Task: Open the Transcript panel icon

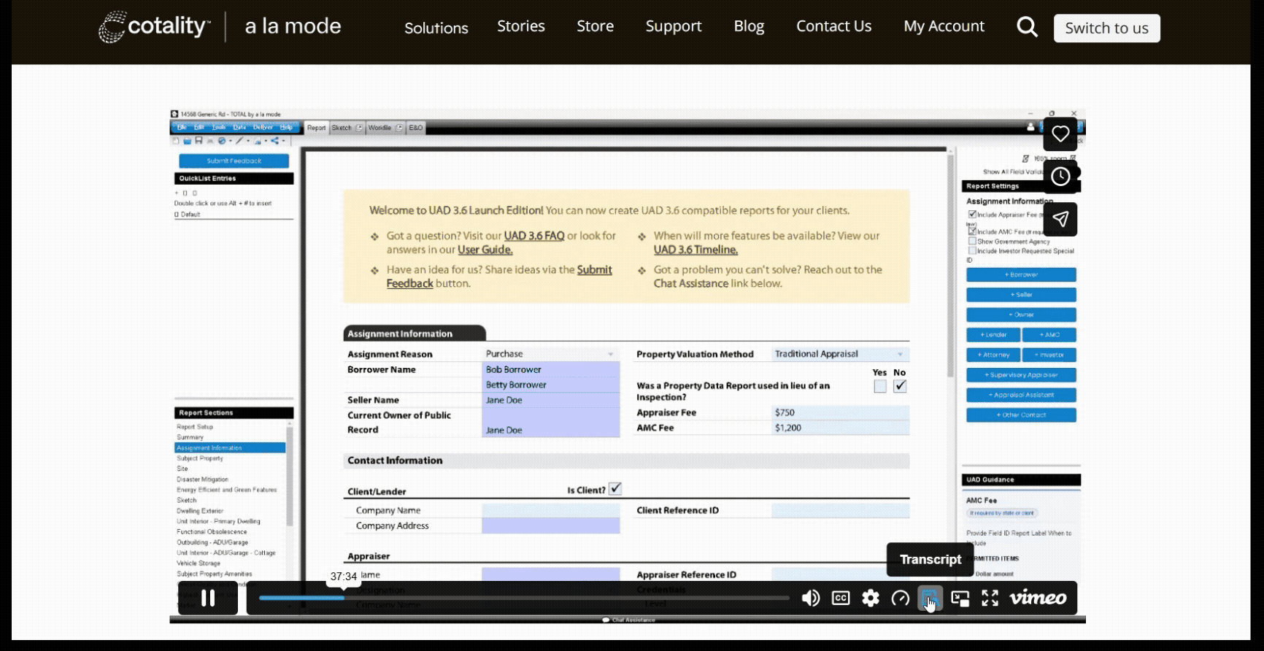Action: [x=930, y=598]
